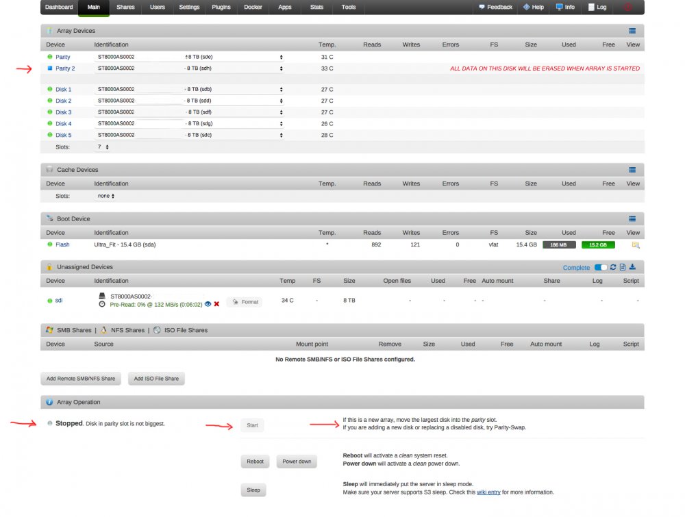Click the sdi disk drive icon
Viewport: 685px width, 517px height.
tap(102, 296)
